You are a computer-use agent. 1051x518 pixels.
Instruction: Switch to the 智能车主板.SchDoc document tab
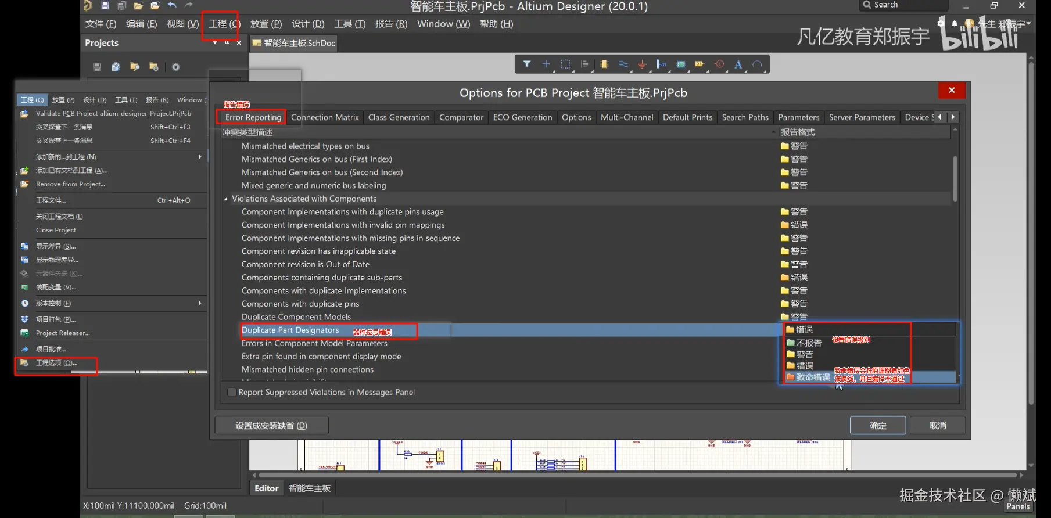(294, 43)
